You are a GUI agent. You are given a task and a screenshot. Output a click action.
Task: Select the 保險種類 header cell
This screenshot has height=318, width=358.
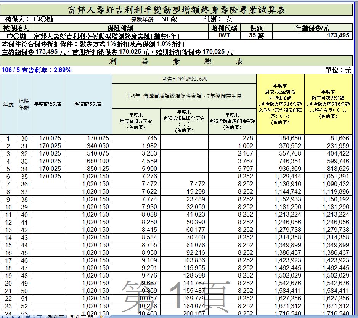click(x=120, y=28)
